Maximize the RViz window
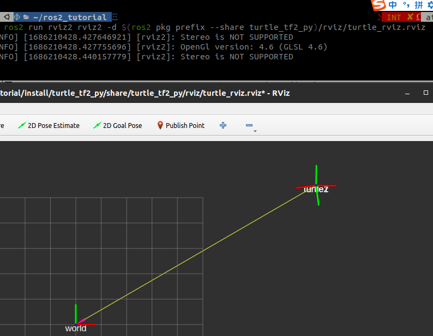This screenshot has height=336, width=433. point(426,93)
